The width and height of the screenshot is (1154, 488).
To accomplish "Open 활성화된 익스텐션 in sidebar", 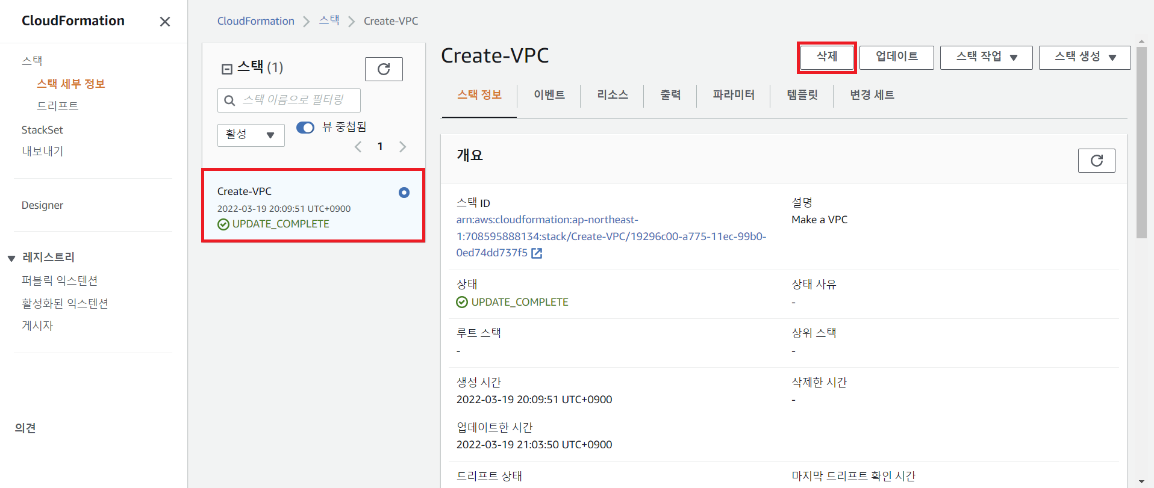I will coord(65,303).
